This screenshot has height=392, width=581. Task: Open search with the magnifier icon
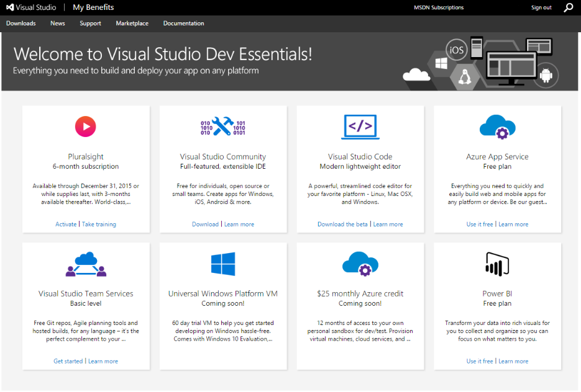[569, 7]
